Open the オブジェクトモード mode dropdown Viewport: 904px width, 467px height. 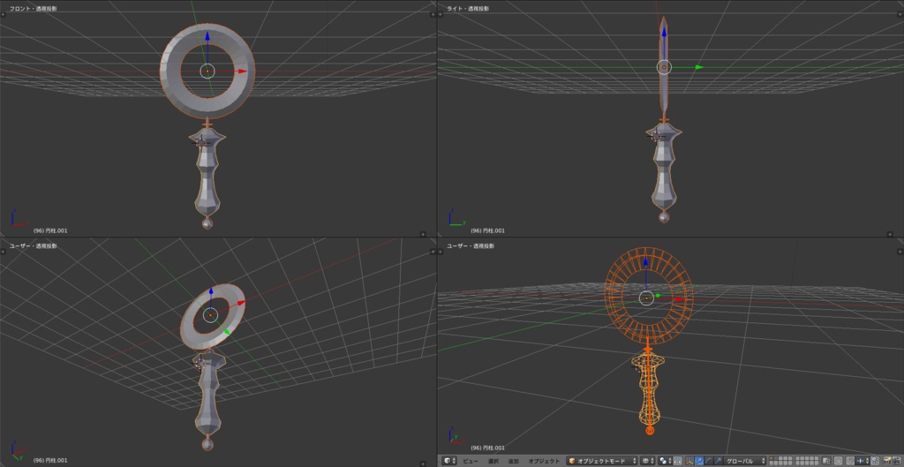[x=601, y=461]
